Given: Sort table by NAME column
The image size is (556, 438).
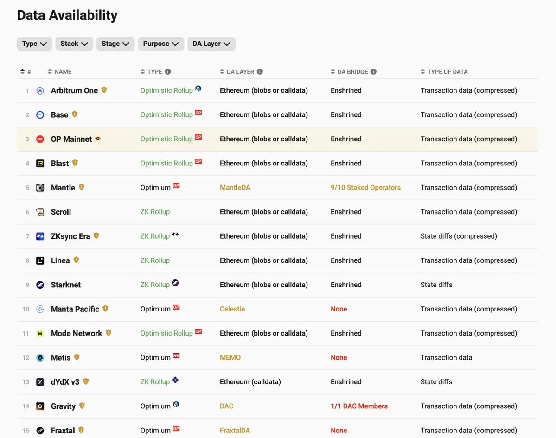Looking at the screenshot, I should [59, 71].
